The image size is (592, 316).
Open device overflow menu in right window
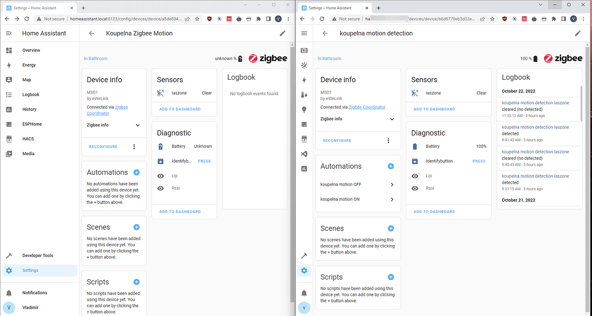[x=388, y=140]
